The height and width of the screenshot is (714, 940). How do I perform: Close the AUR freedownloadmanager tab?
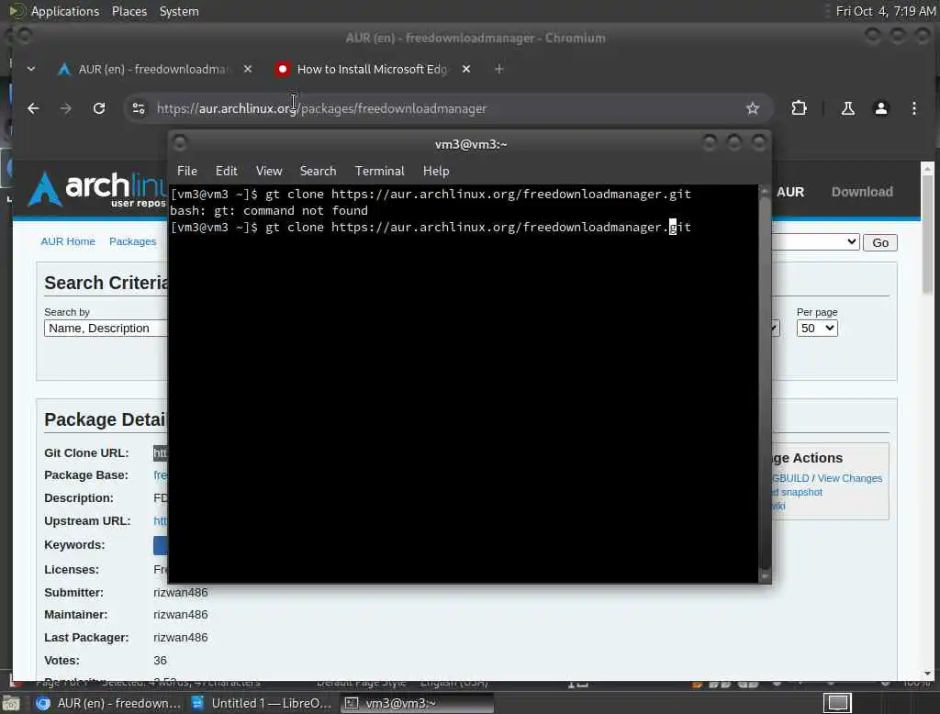[x=248, y=69]
